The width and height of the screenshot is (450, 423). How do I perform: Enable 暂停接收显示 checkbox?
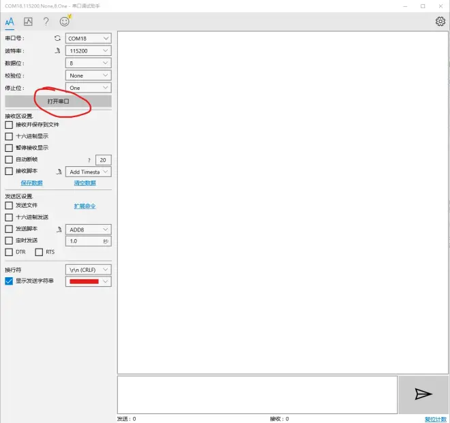pyautogui.click(x=9, y=148)
